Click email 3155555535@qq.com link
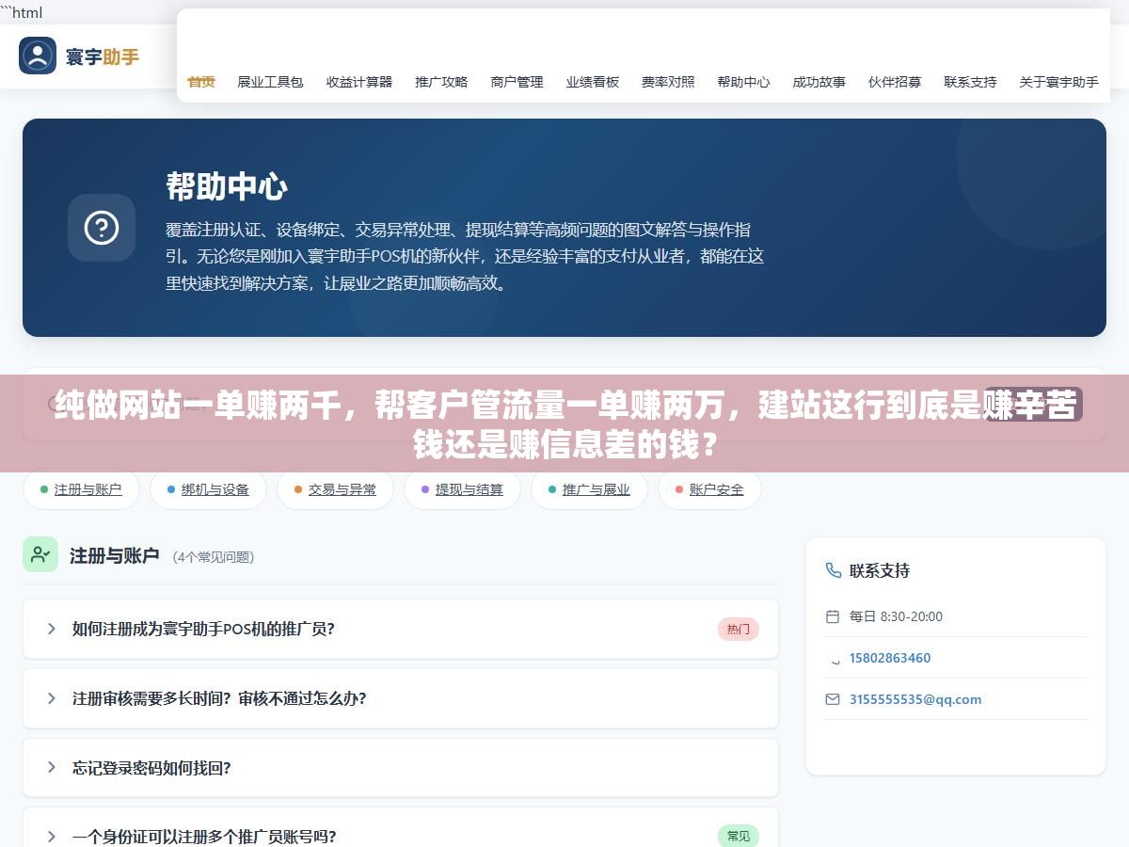Image resolution: width=1129 pixels, height=847 pixels. click(x=915, y=699)
